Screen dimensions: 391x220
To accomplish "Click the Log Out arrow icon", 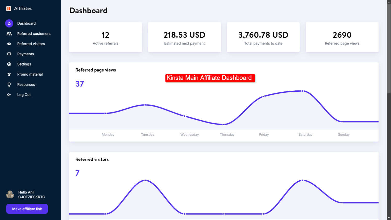I will click(x=9, y=94).
